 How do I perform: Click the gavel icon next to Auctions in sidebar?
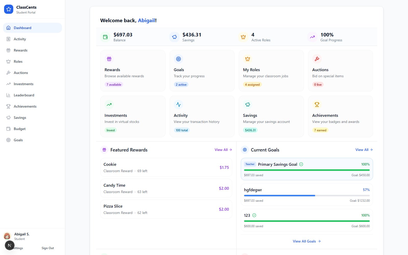tap(8, 73)
